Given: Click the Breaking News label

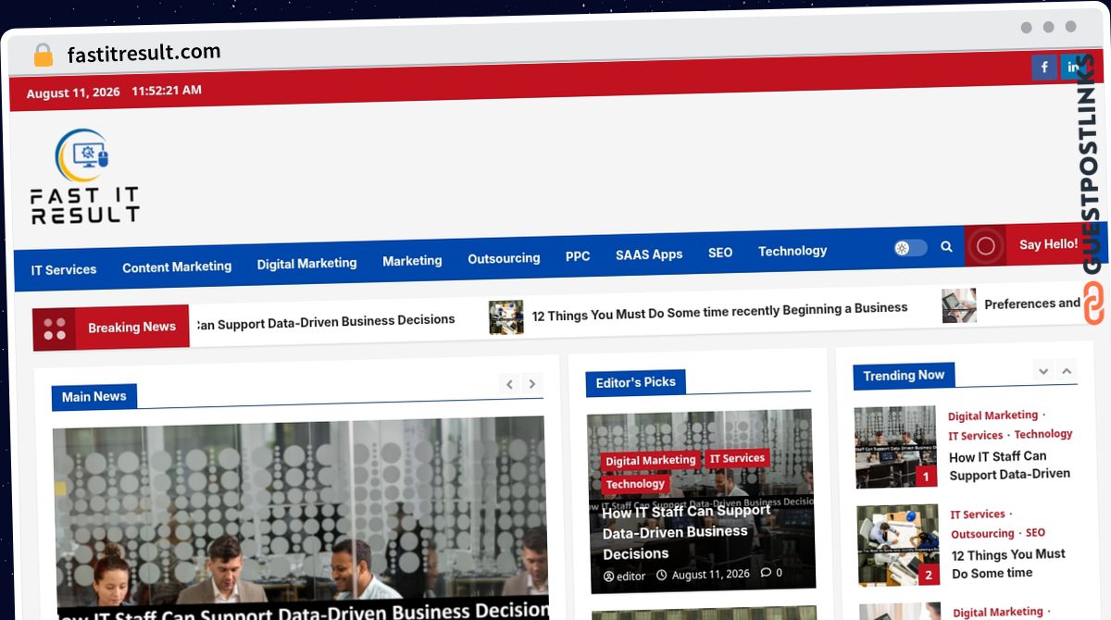Looking at the screenshot, I should click(x=131, y=327).
